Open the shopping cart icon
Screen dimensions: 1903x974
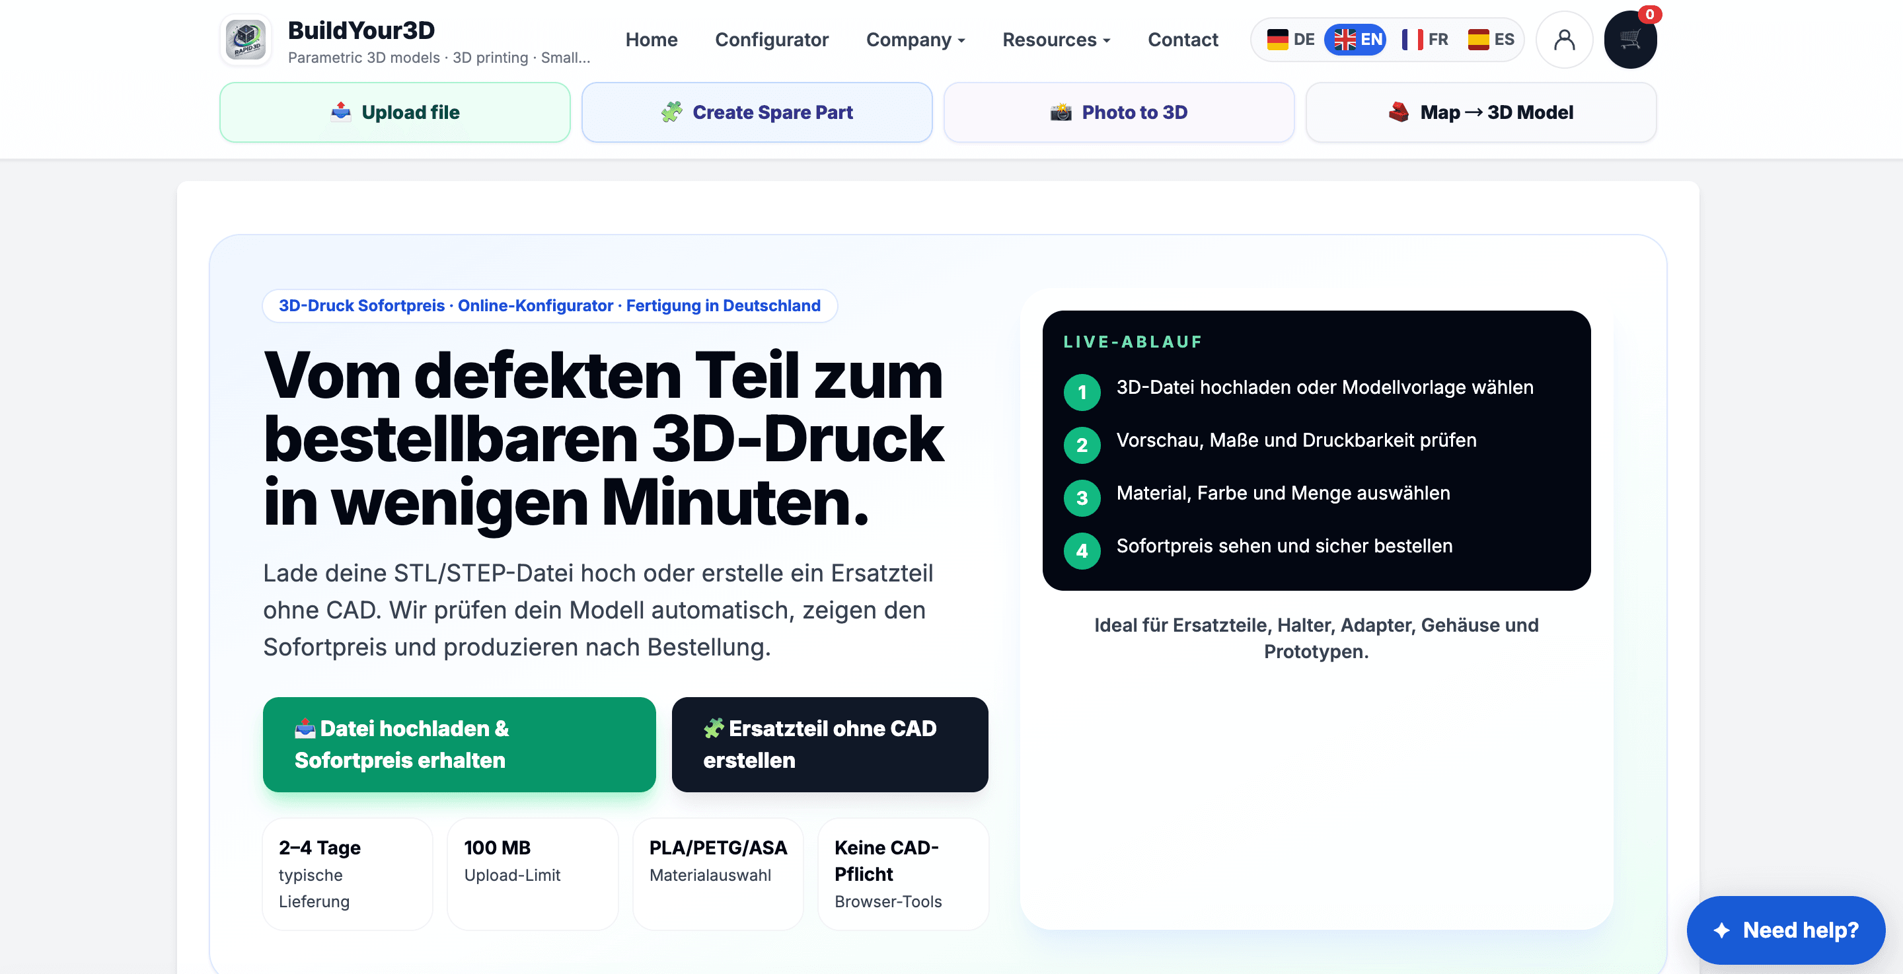(1629, 40)
